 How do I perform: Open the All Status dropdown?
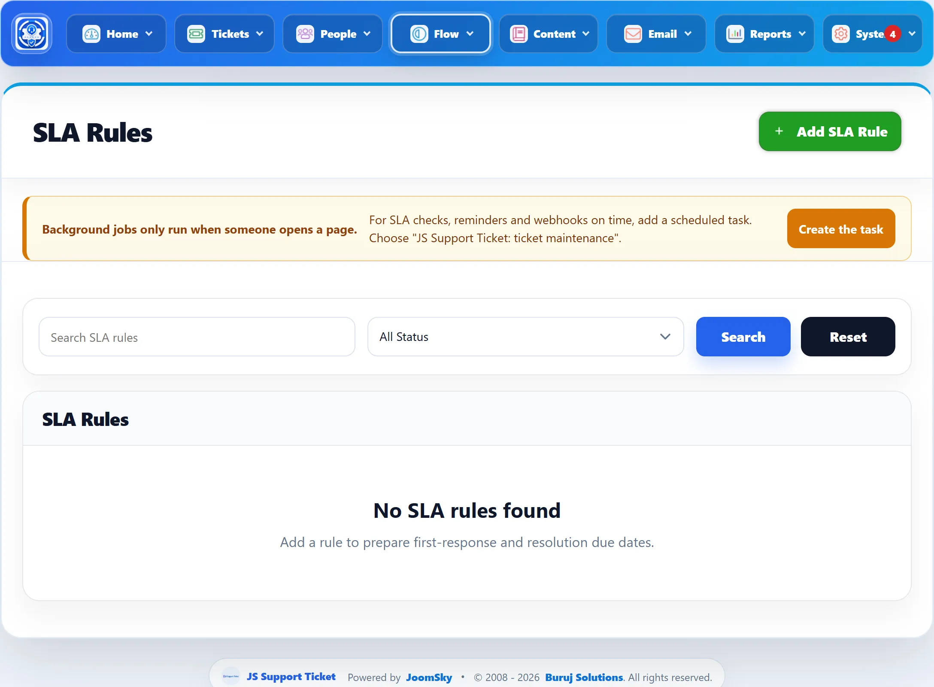pyautogui.click(x=525, y=337)
